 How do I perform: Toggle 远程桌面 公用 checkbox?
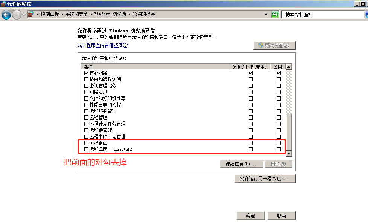(x=278, y=143)
